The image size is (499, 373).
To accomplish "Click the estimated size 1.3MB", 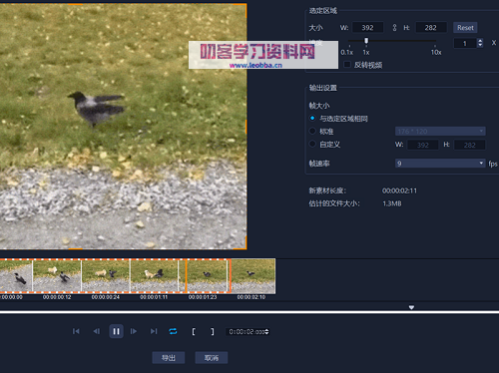I will (x=392, y=203).
